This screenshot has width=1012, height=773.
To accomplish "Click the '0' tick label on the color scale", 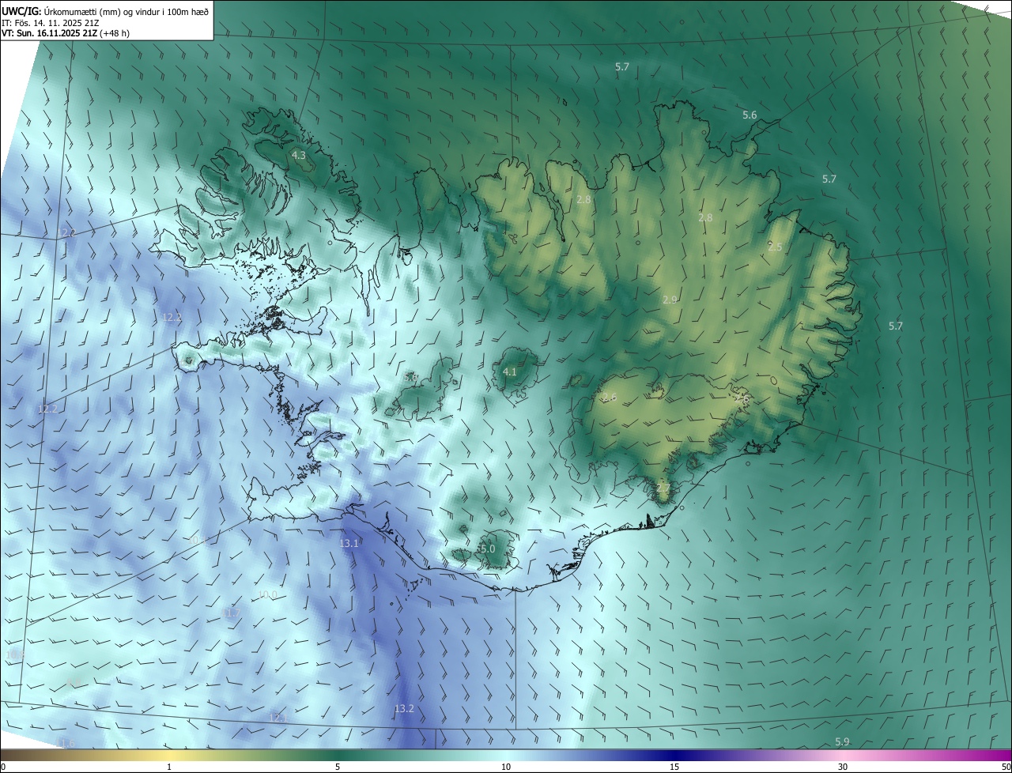I will point(3,767).
